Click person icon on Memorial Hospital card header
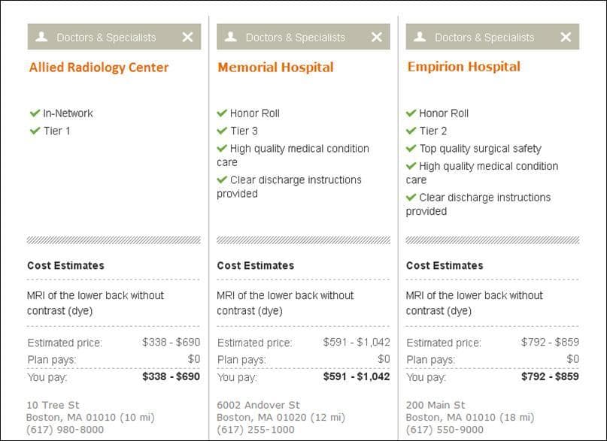This screenshot has height=441, width=607. [231, 37]
